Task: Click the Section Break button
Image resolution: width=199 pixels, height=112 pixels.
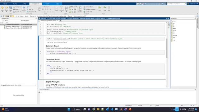Action: pyautogui.click(x=88, y=7)
